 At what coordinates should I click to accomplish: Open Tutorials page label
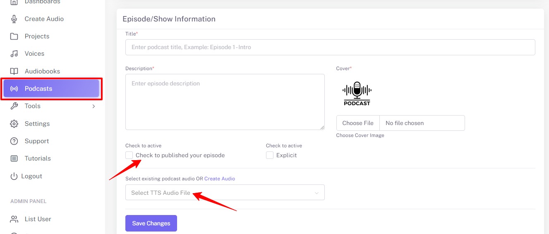pyautogui.click(x=38, y=158)
